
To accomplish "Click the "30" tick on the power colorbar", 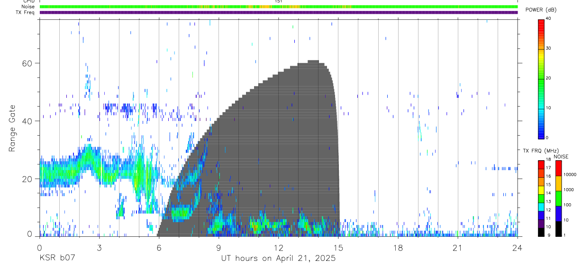I will [x=548, y=49].
